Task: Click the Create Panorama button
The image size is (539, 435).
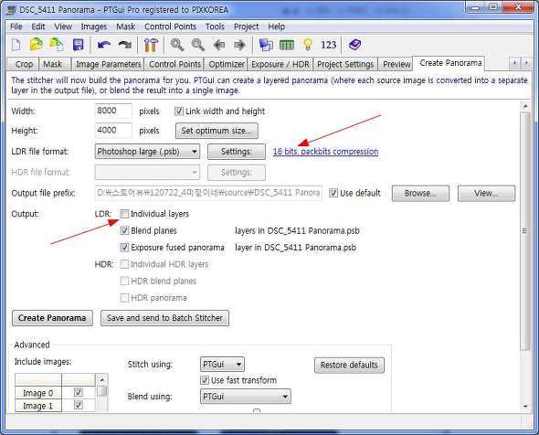Action: pos(52,318)
